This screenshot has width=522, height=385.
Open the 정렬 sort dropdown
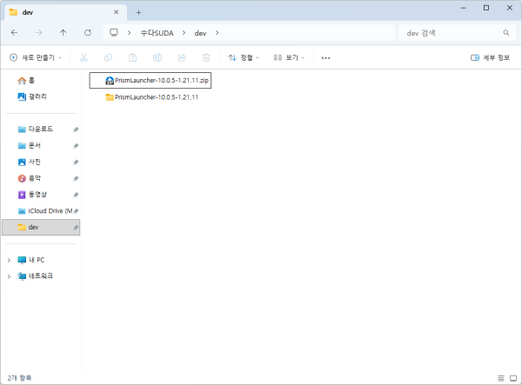[244, 58]
